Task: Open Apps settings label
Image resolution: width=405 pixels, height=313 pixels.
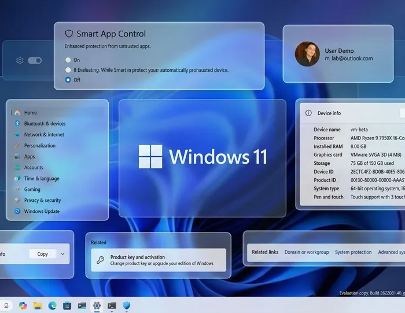Action: coord(30,156)
